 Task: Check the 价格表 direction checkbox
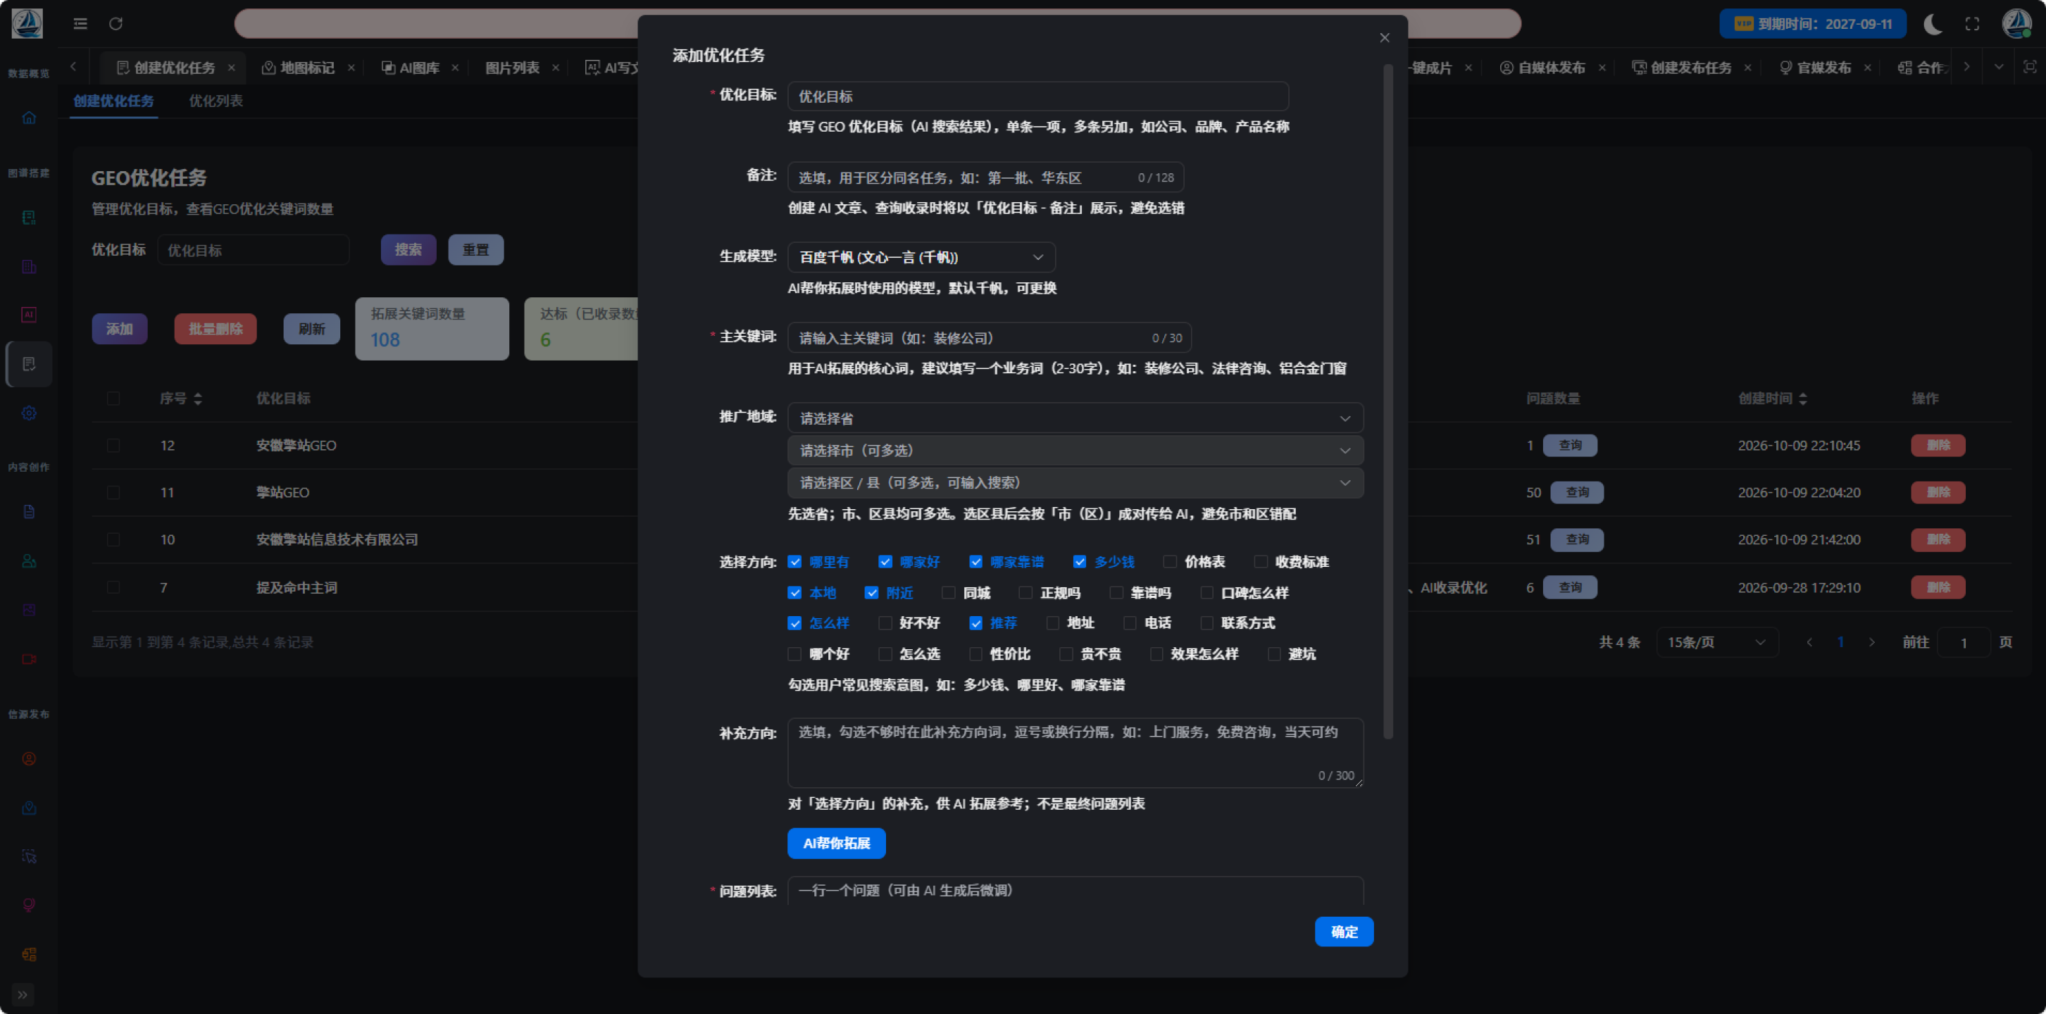(x=1170, y=561)
